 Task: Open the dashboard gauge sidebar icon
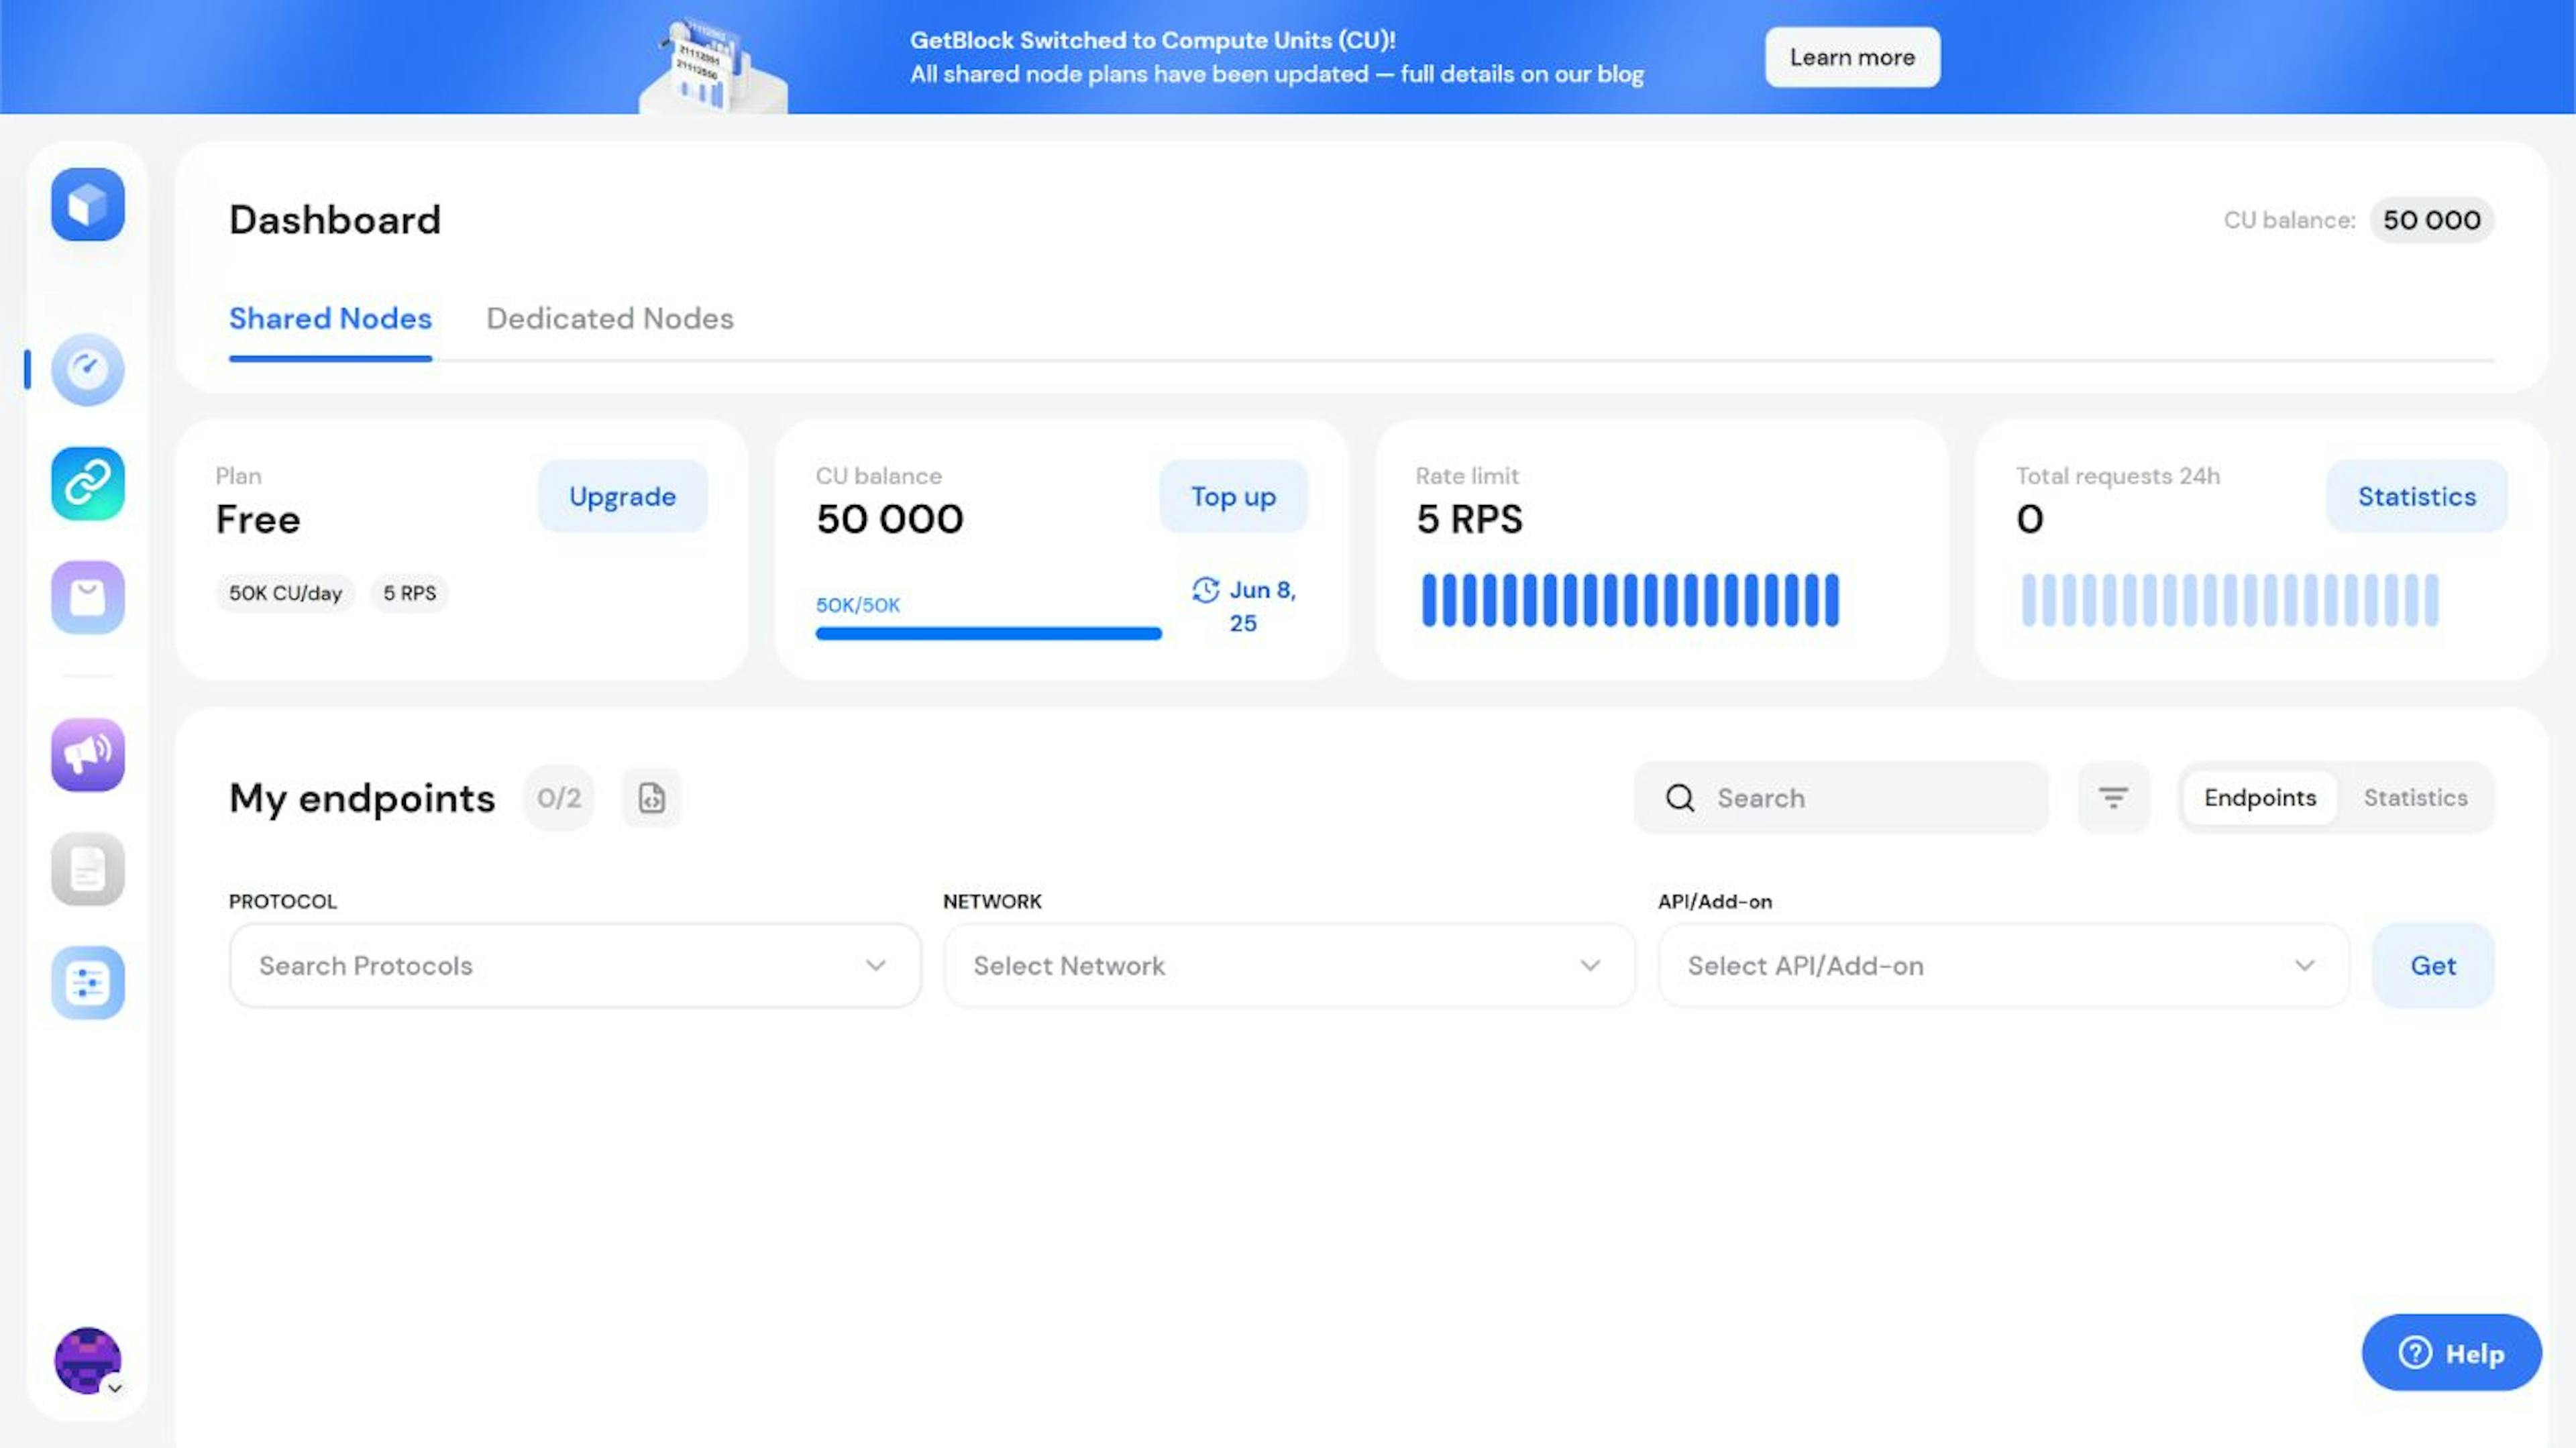point(88,369)
